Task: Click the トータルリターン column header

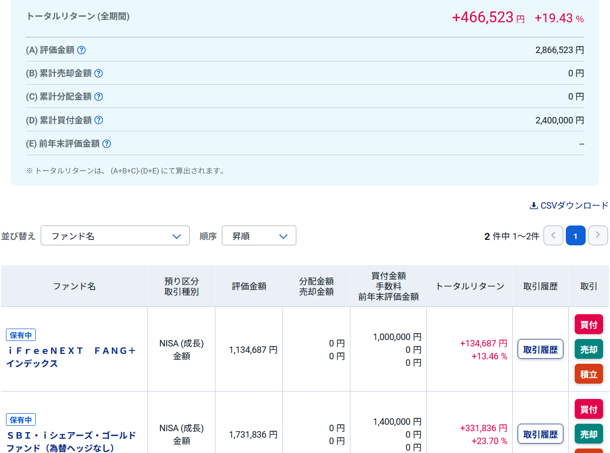Action: coord(470,286)
